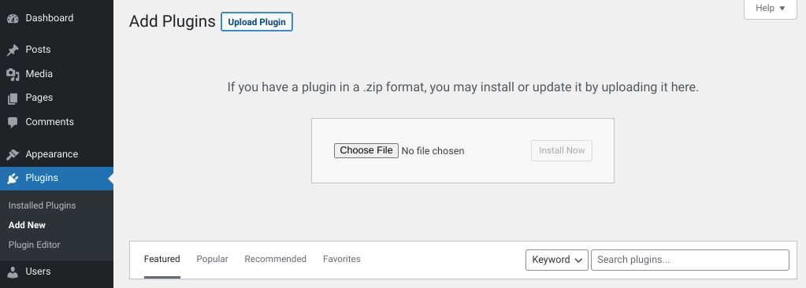Select the Featured tab

coord(162,259)
